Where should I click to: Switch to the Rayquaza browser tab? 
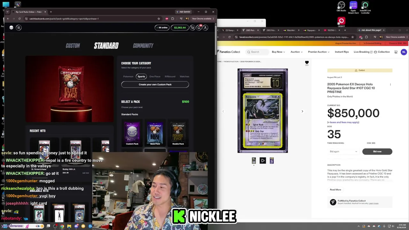coord(311,30)
